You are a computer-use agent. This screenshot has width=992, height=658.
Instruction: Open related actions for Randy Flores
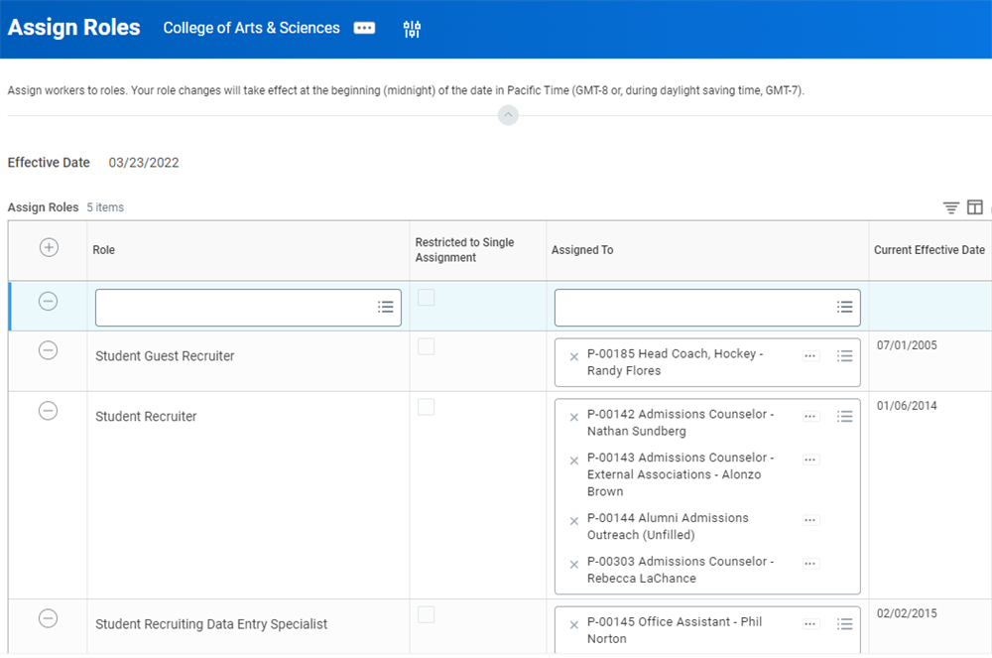[810, 356]
